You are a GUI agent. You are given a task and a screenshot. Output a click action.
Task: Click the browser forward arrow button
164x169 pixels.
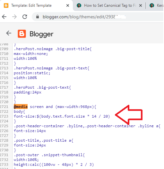coord(14,17)
